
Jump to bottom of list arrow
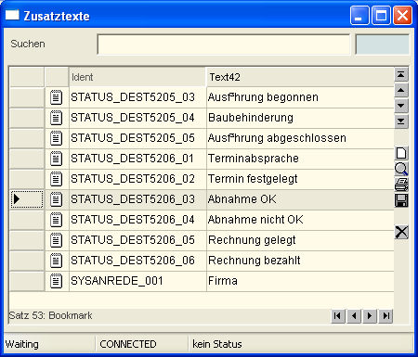coord(401,121)
